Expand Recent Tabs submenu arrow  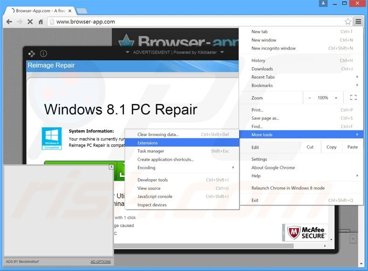pos(357,77)
